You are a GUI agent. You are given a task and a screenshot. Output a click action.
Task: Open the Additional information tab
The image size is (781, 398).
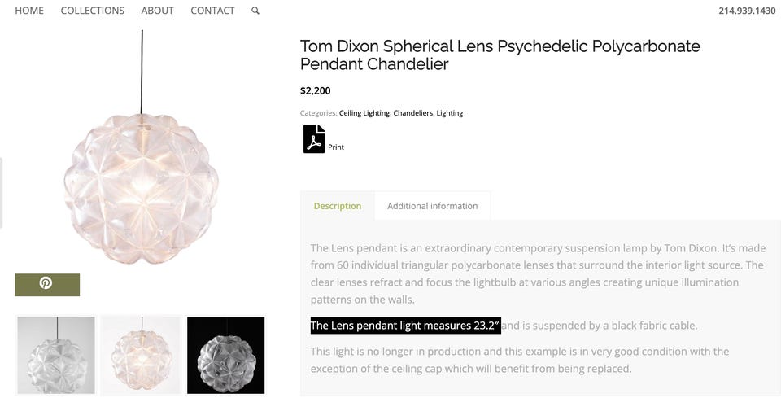(x=432, y=206)
